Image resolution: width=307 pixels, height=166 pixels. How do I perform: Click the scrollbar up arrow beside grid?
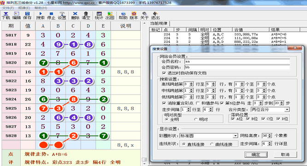(x=144, y=24)
